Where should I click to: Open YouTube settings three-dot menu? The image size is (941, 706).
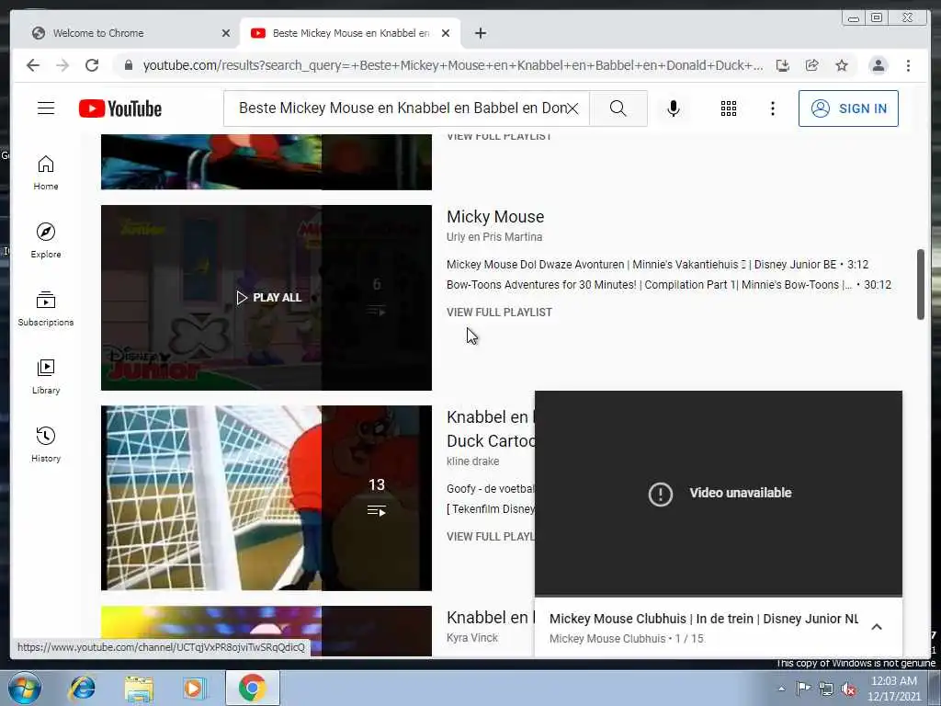pyautogui.click(x=772, y=108)
